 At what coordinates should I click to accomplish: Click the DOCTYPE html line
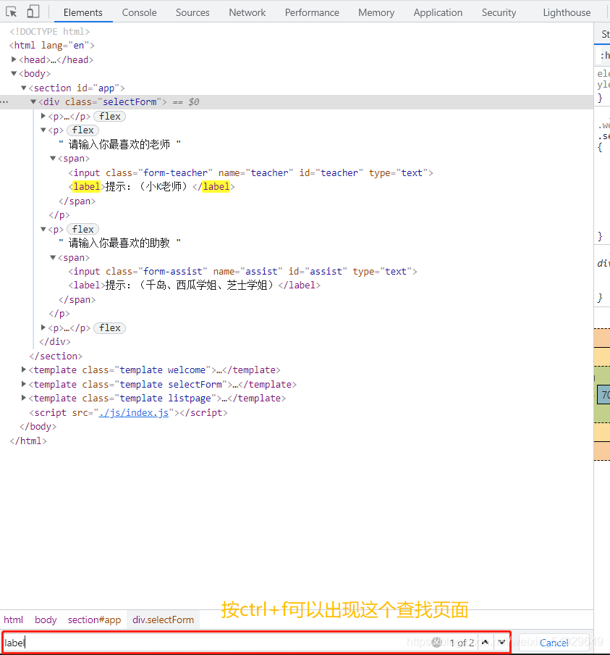coord(50,31)
